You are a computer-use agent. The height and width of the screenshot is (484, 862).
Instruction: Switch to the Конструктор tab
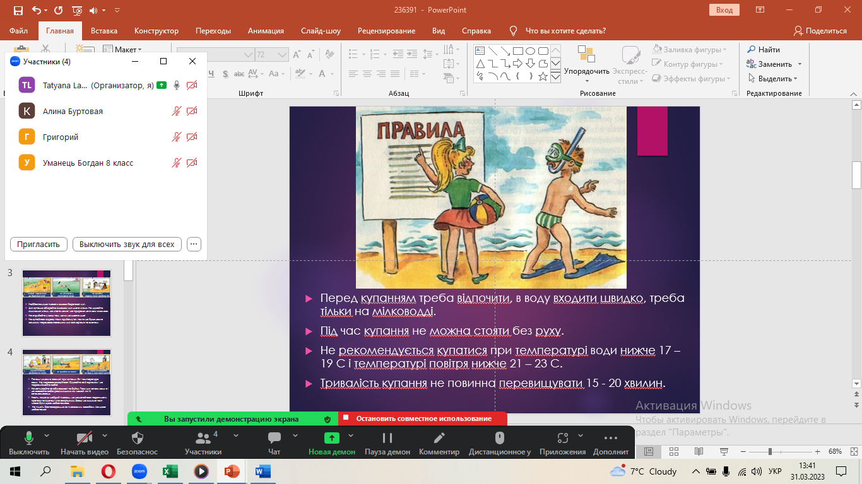tap(156, 31)
